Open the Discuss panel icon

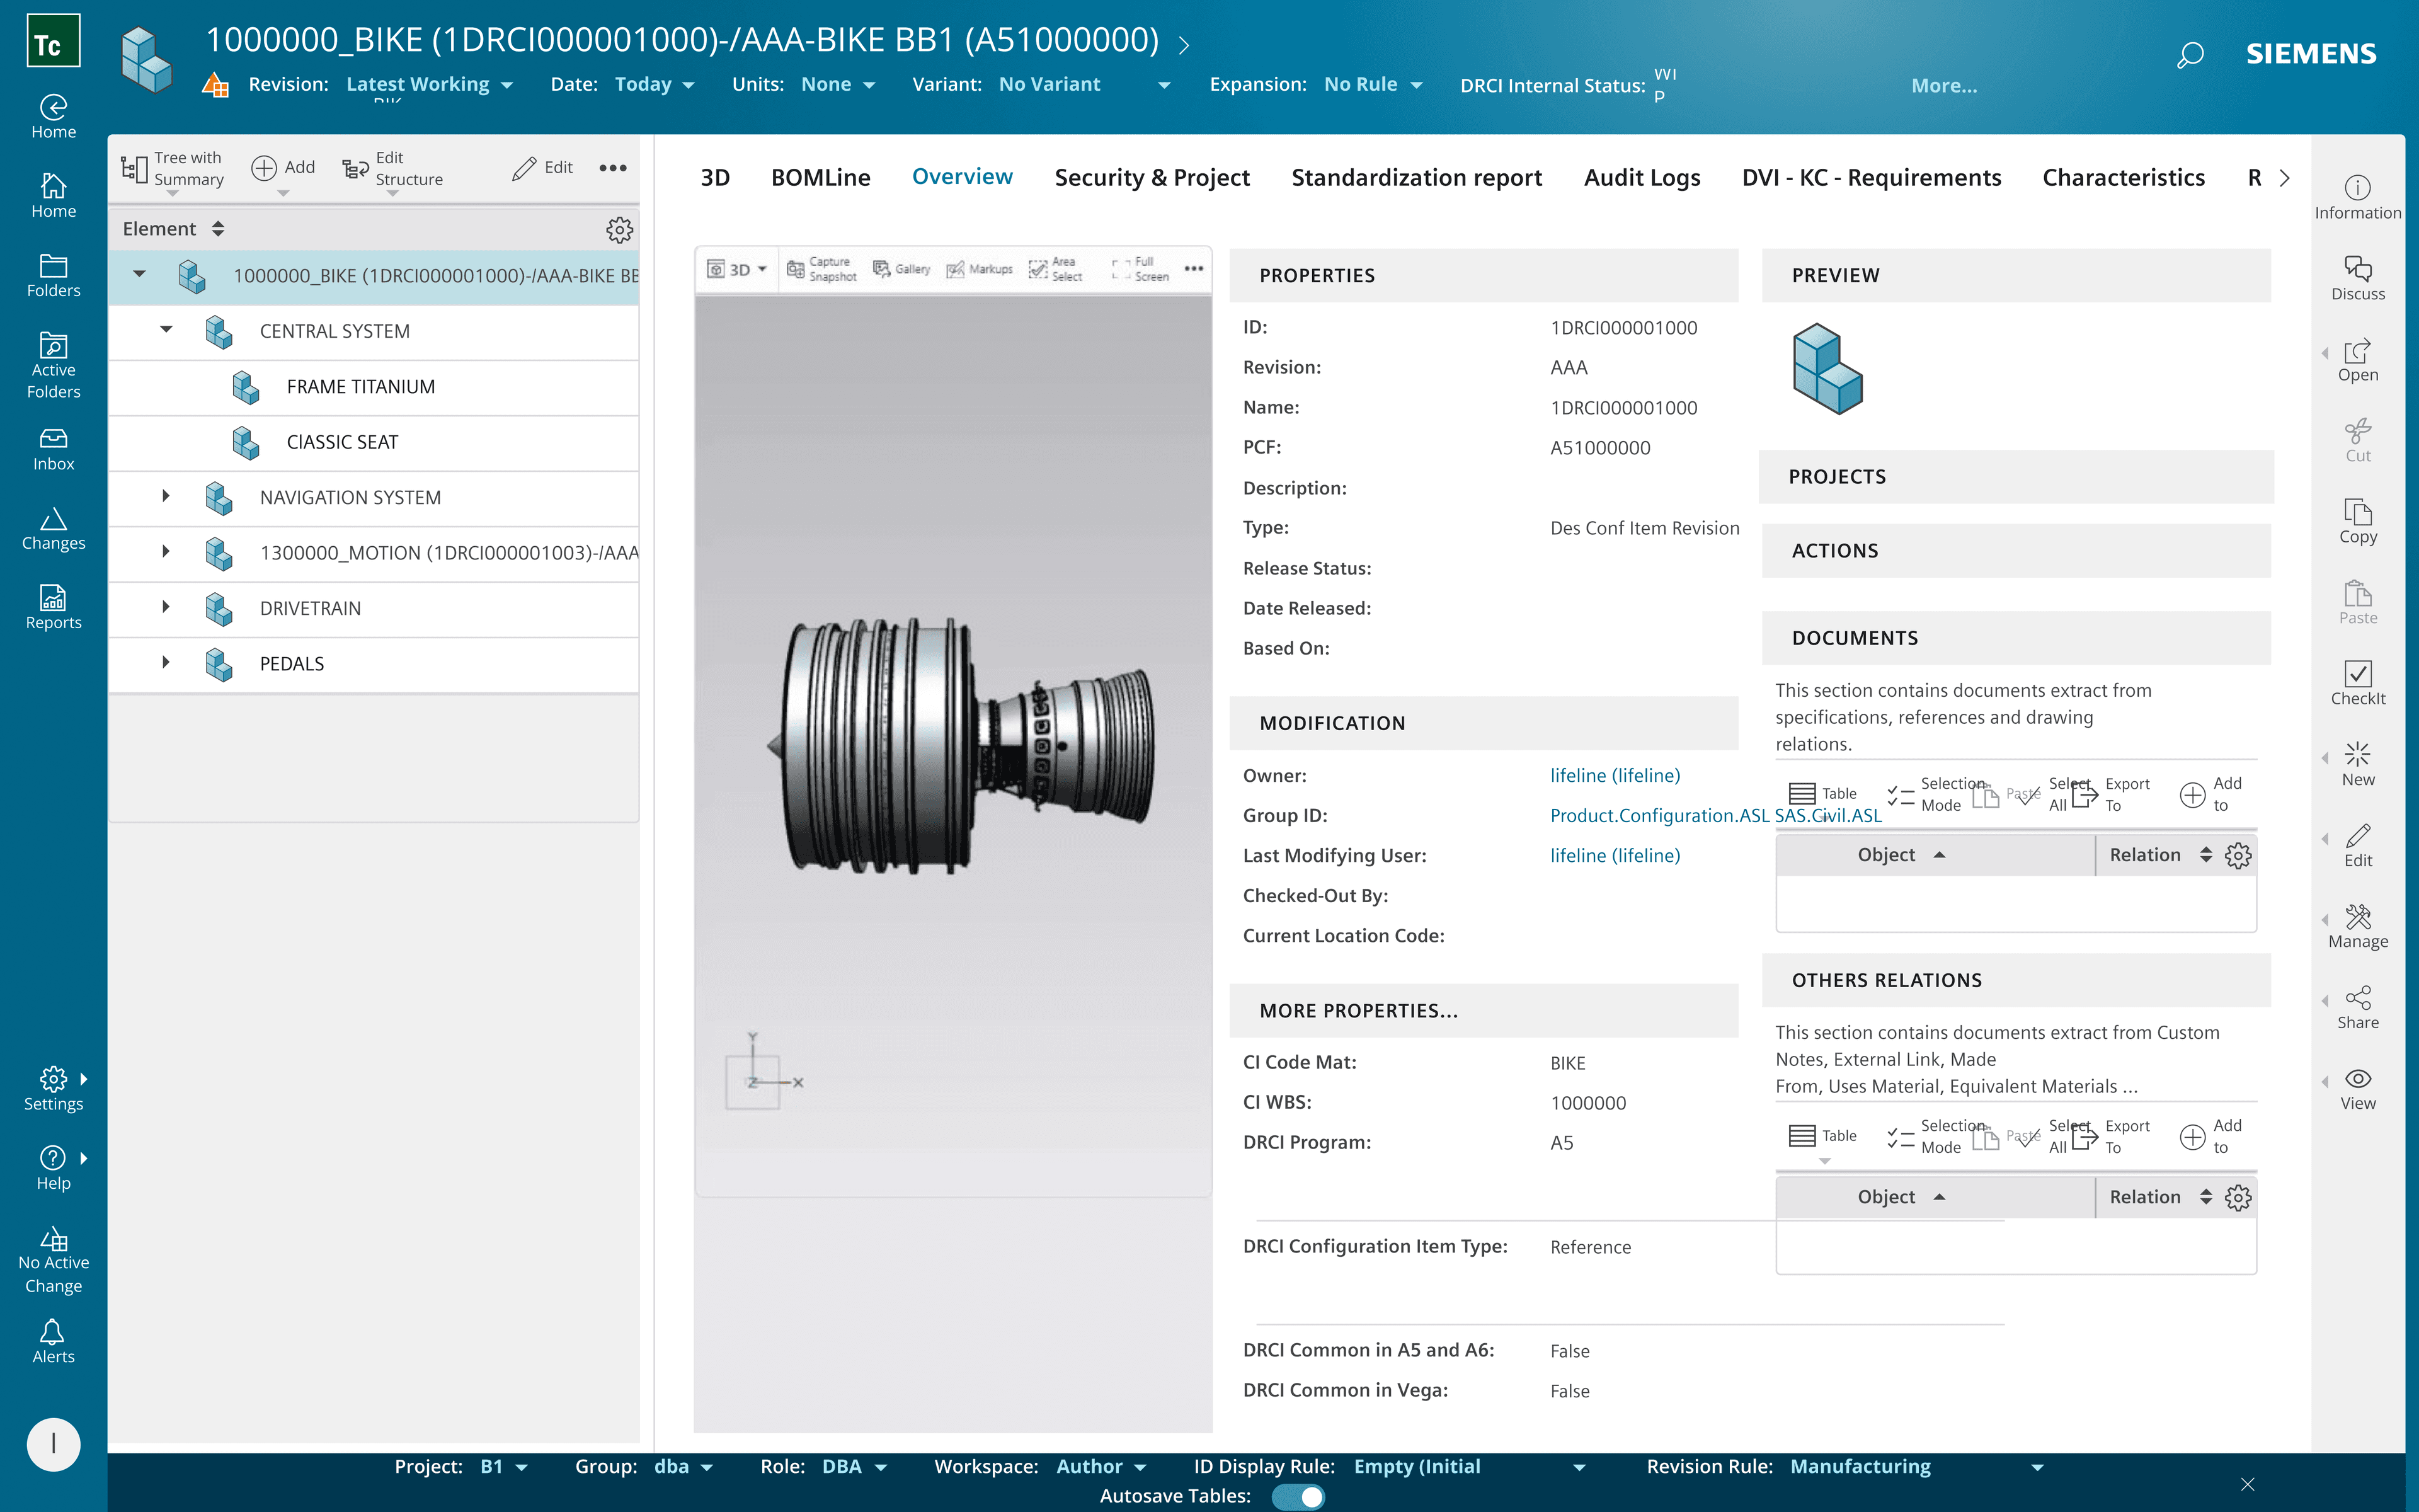click(2357, 279)
